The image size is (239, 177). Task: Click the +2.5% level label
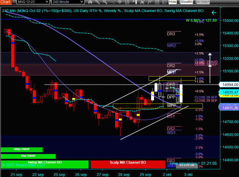coord(199,53)
